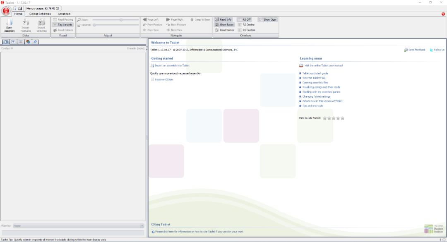The width and height of the screenshot is (447, 242).
Task: Go to Prev Feature
Action: [x=152, y=25]
